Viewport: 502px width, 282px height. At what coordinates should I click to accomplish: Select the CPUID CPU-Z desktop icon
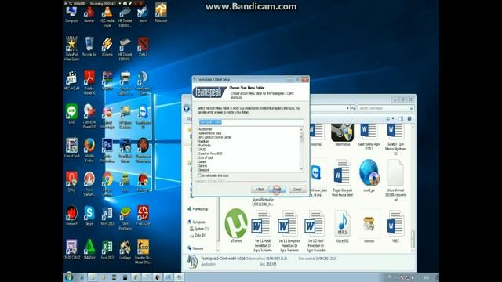click(x=71, y=250)
